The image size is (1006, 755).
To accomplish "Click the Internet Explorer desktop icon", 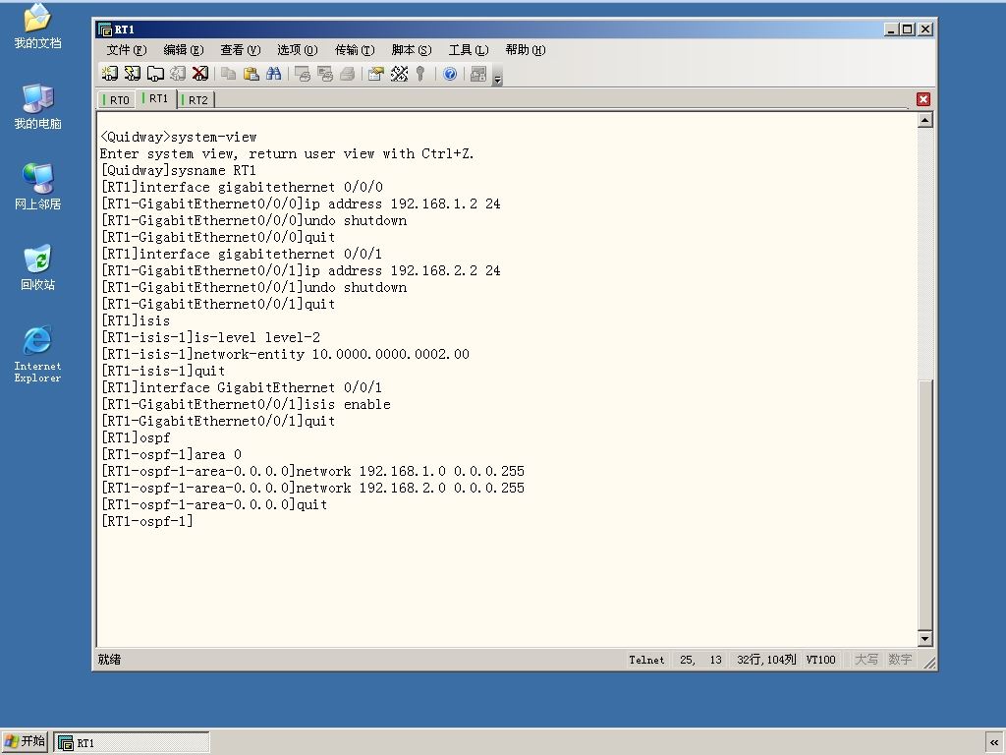I will coord(38,354).
